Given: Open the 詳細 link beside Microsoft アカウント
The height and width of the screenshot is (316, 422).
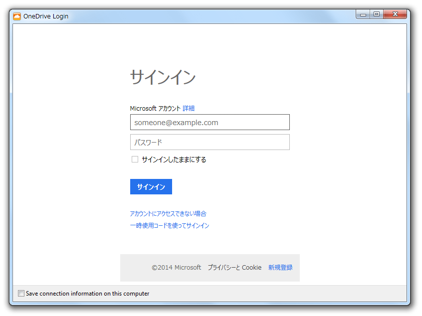Looking at the screenshot, I should pyautogui.click(x=189, y=108).
